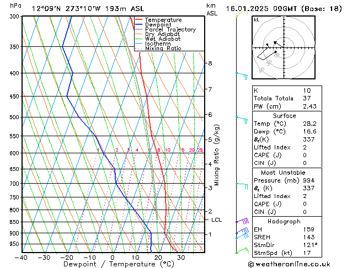Click the PW (cm) value 2.43
The image size is (347, 268).
(310, 106)
